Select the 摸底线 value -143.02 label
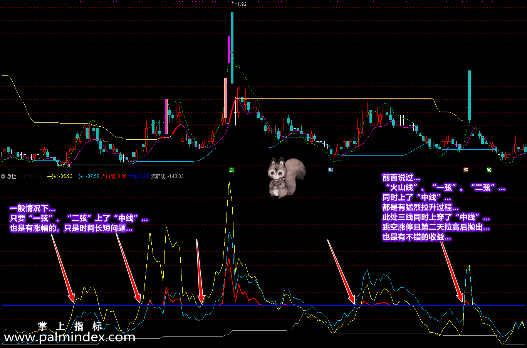 [x=168, y=176]
